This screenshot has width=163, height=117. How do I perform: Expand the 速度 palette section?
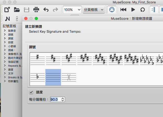5,70
